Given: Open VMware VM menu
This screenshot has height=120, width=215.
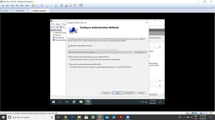Looking at the screenshot, I should [x=17, y=6].
